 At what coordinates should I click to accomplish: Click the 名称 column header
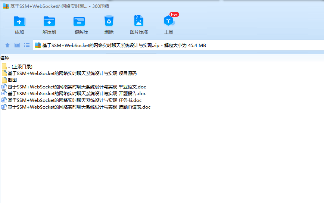(x=5, y=58)
